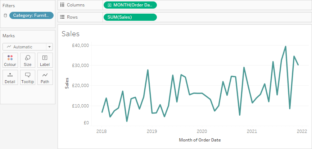Screen dimensions: 312x149
Task: Expand the plus icon on the MONTH(Order Date) pill
Action: pos(109,5)
